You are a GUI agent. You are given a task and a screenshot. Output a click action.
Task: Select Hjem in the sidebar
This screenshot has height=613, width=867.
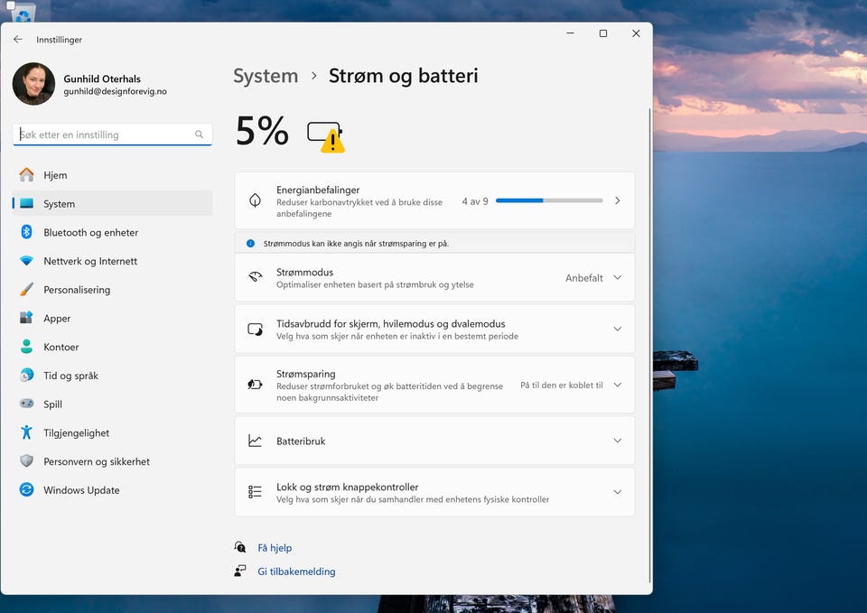55,175
